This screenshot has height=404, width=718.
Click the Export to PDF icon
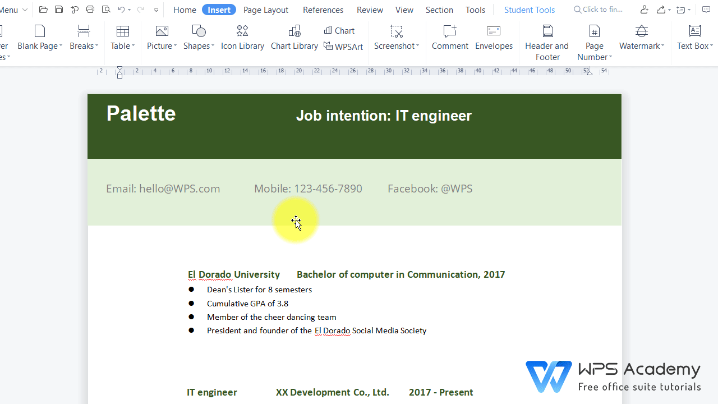tap(75, 10)
